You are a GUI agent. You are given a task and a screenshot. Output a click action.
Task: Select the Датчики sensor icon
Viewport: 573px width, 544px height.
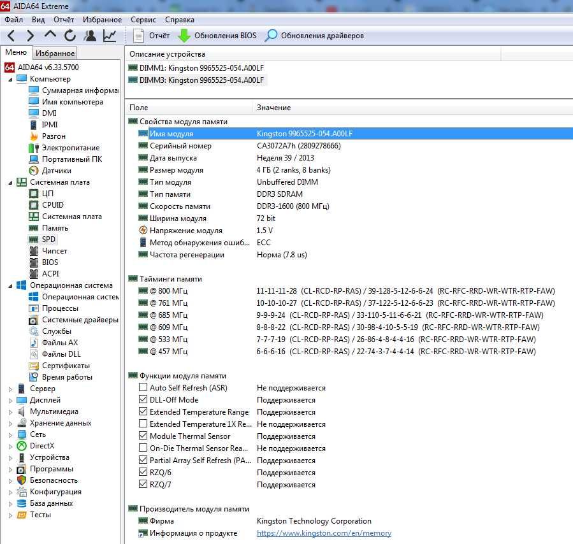tap(34, 171)
